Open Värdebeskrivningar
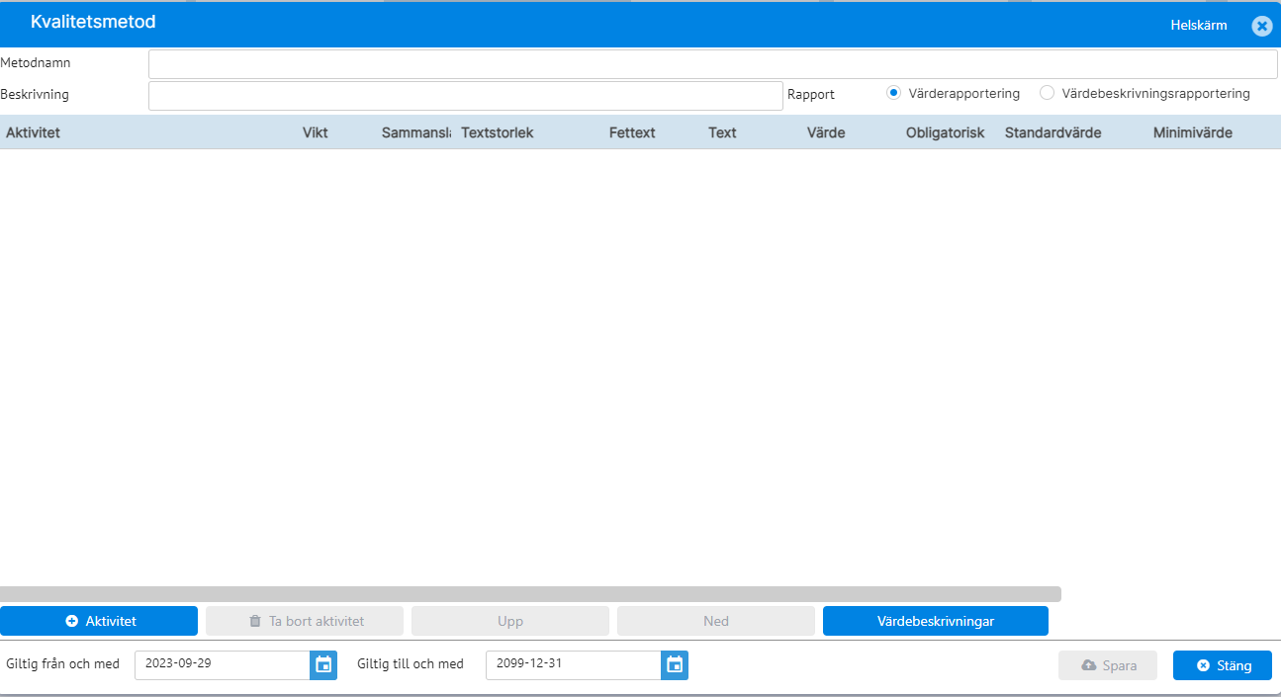The image size is (1281, 697). 936,621
